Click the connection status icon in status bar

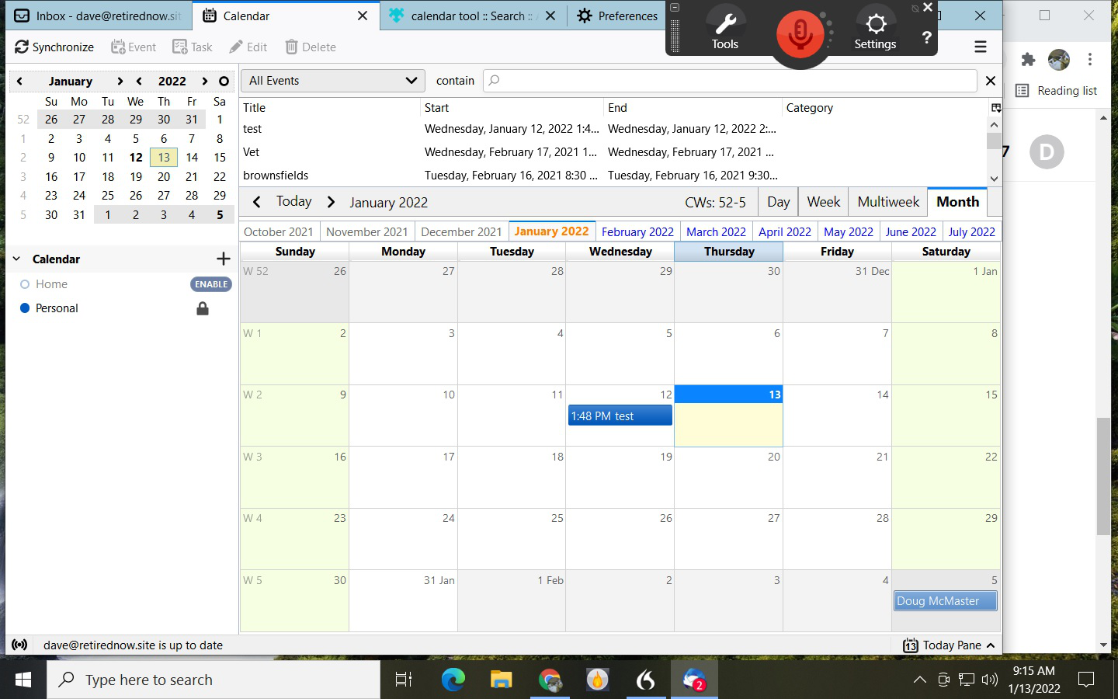point(20,645)
